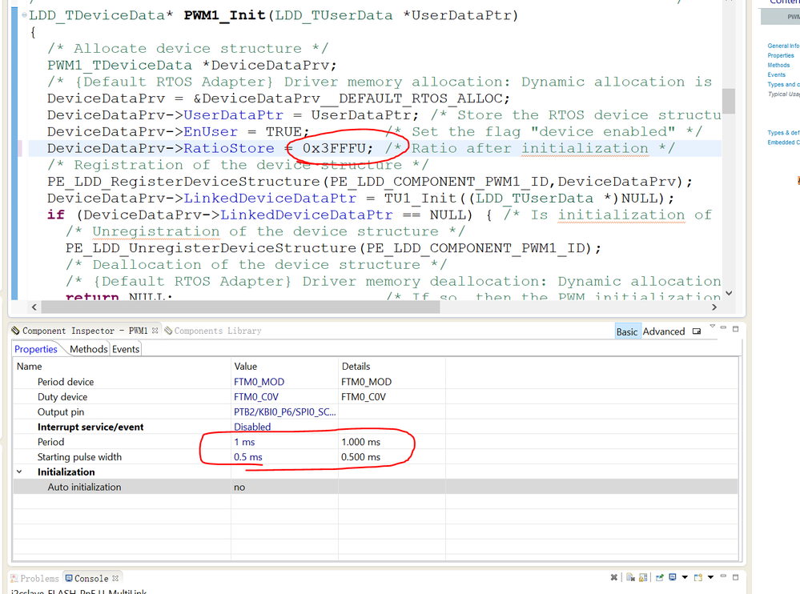Viewport: 800px width, 594px height.
Task: Click the PTB2/KBI0_P6 output pin value
Action: [x=285, y=412]
